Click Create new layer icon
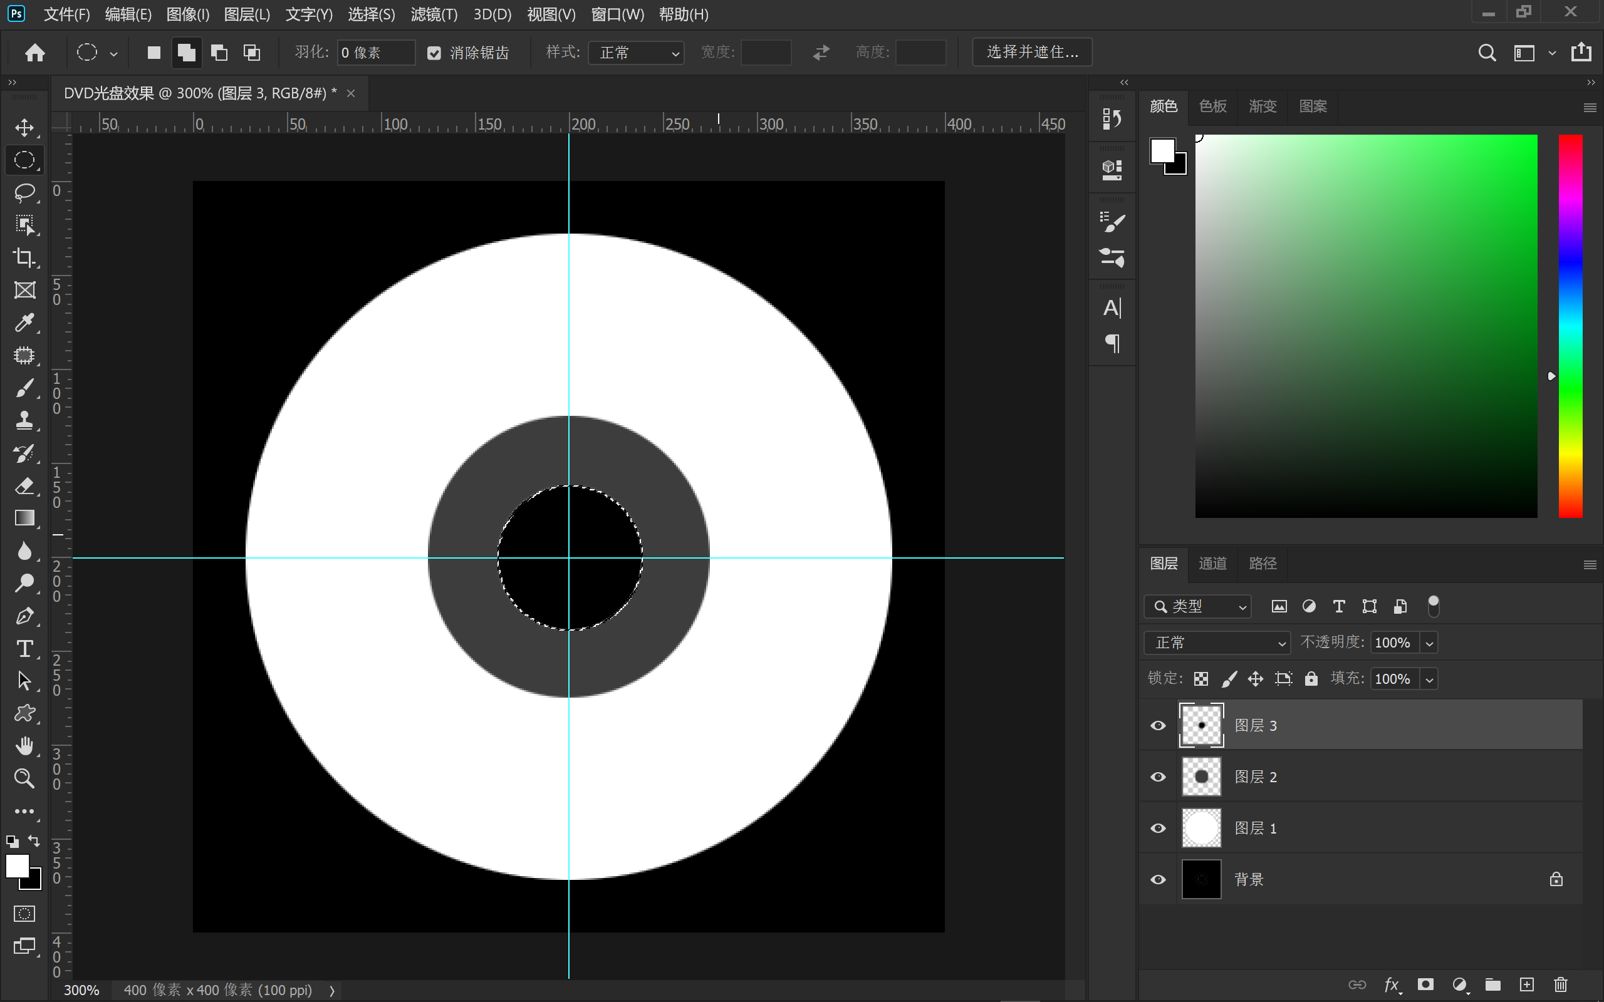 pos(1527,984)
